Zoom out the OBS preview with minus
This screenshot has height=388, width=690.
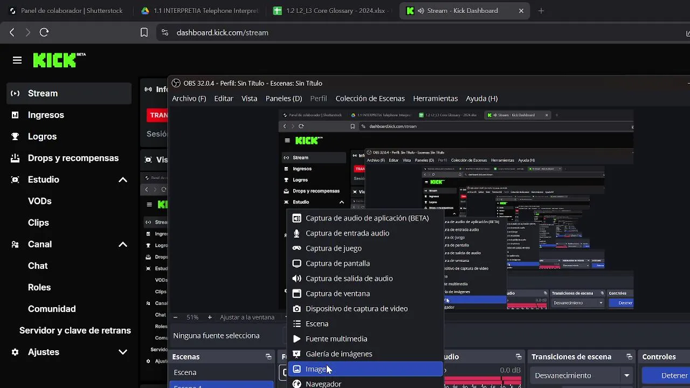[x=175, y=317]
